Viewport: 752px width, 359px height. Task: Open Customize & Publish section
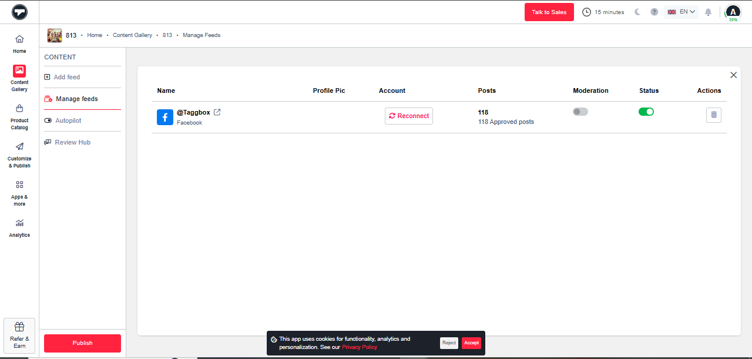tap(19, 155)
